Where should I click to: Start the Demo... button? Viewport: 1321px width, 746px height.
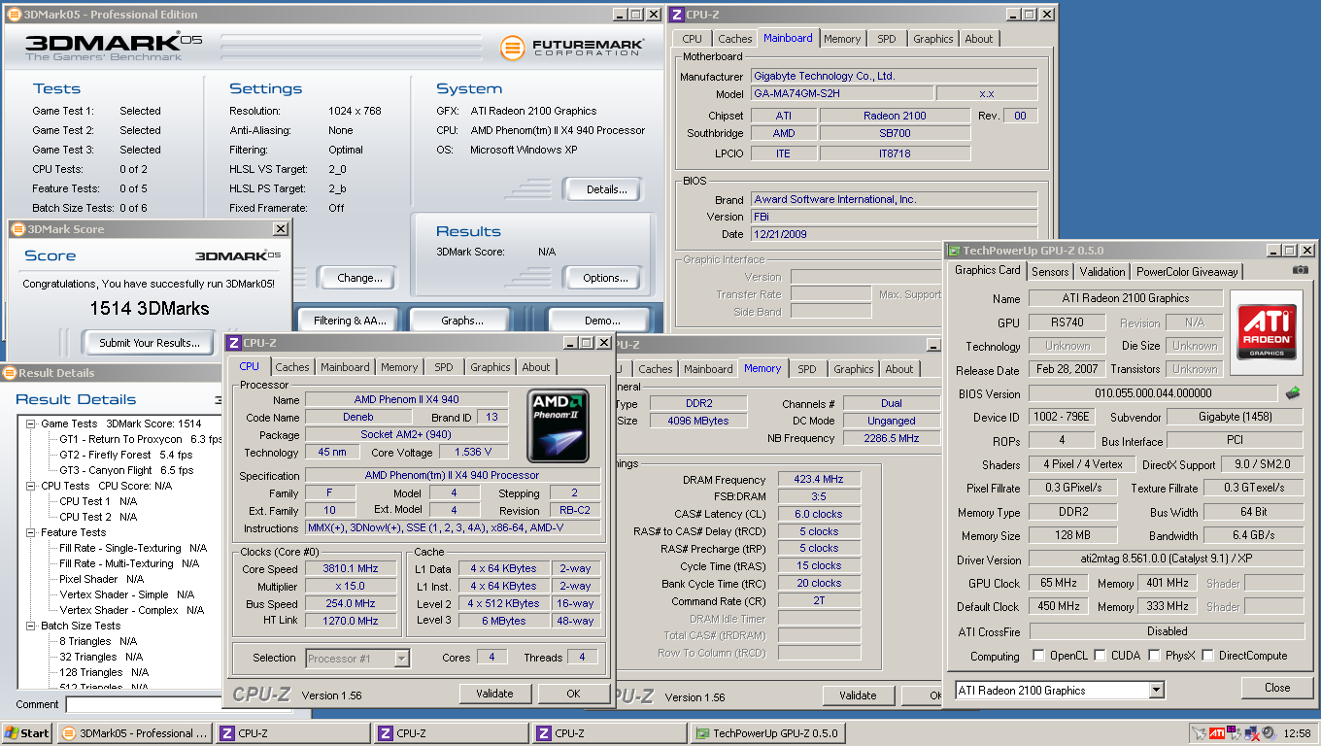coord(602,321)
